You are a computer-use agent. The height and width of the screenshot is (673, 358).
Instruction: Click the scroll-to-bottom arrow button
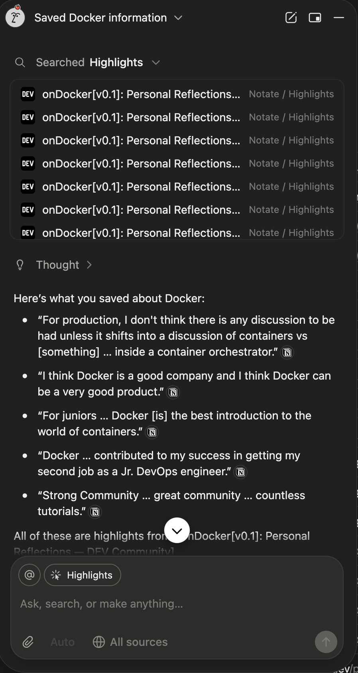coord(177,530)
